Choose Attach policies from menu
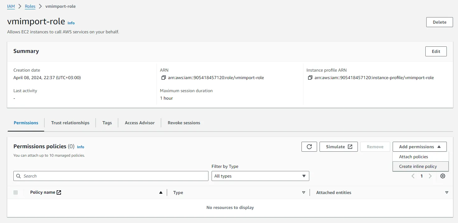458x223 pixels. 414,157
